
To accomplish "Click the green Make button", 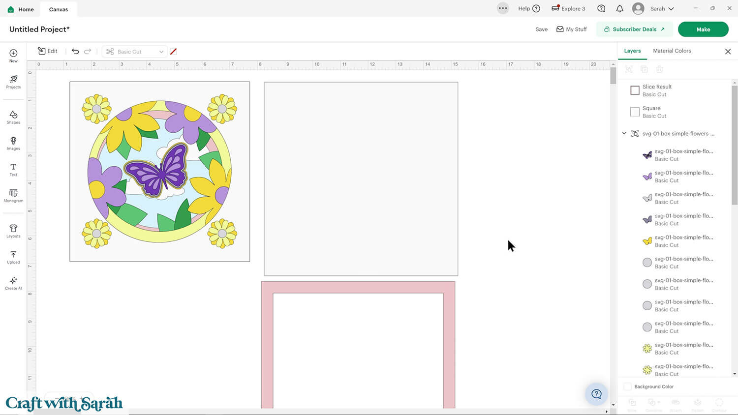I will pos(703,29).
